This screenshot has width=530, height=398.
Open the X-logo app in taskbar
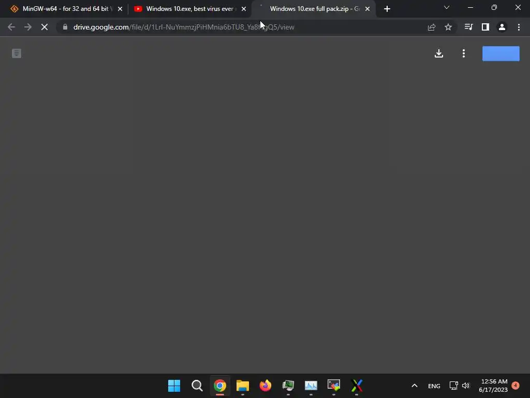click(357, 386)
